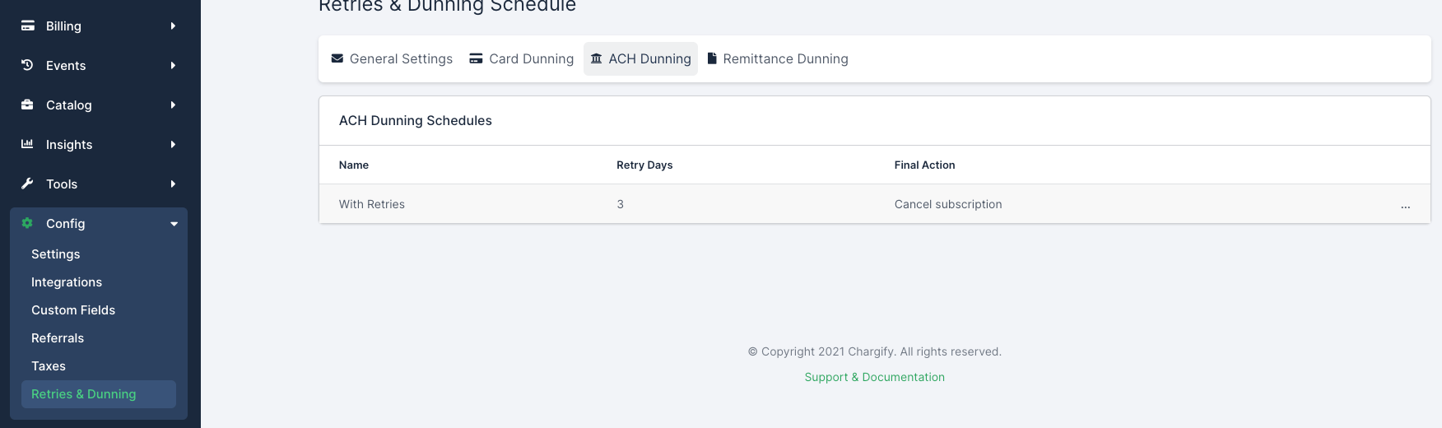Viewport: 1442px width, 428px height.
Task: Open the Card Dunning tab
Action: tap(521, 58)
